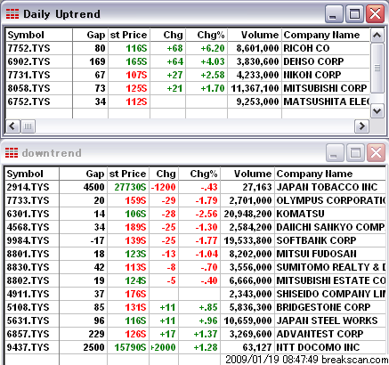389x365 pixels.
Task: Sort Uptrend table by Gap header
Action: click(x=91, y=35)
